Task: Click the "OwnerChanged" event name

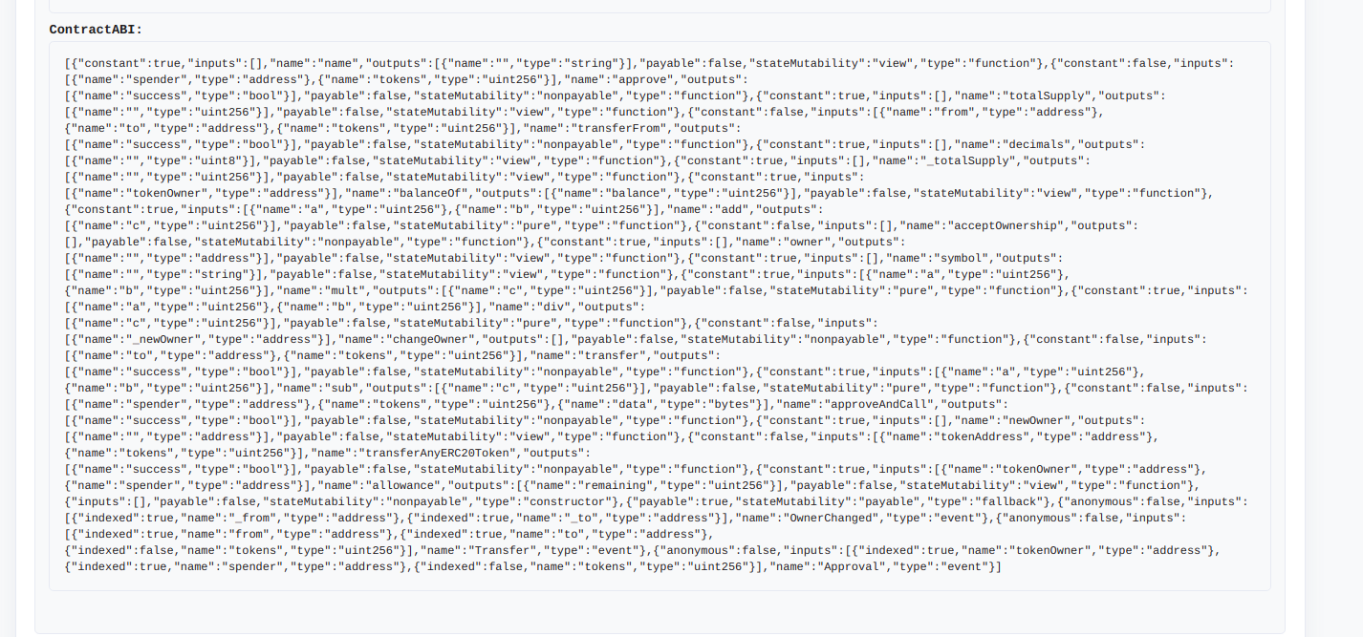Action: (x=832, y=518)
